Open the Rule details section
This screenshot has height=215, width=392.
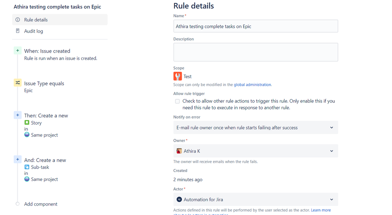tap(36, 20)
